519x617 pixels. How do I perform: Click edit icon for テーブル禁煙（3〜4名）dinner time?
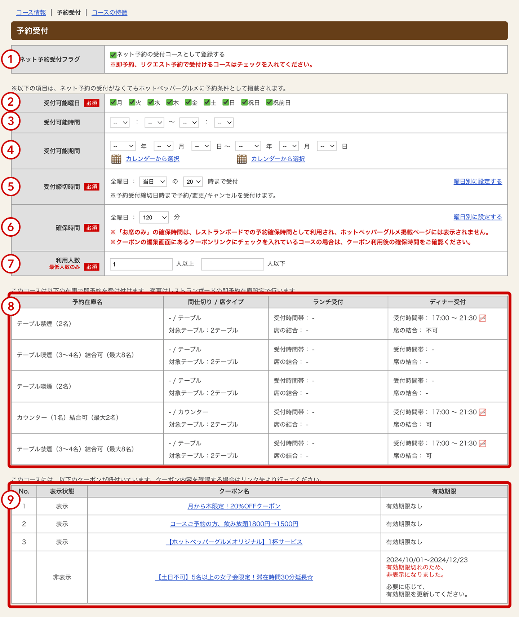pyautogui.click(x=482, y=443)
